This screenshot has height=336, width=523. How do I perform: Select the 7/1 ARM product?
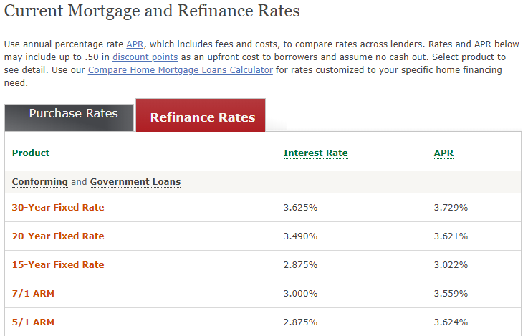point(33,294)
